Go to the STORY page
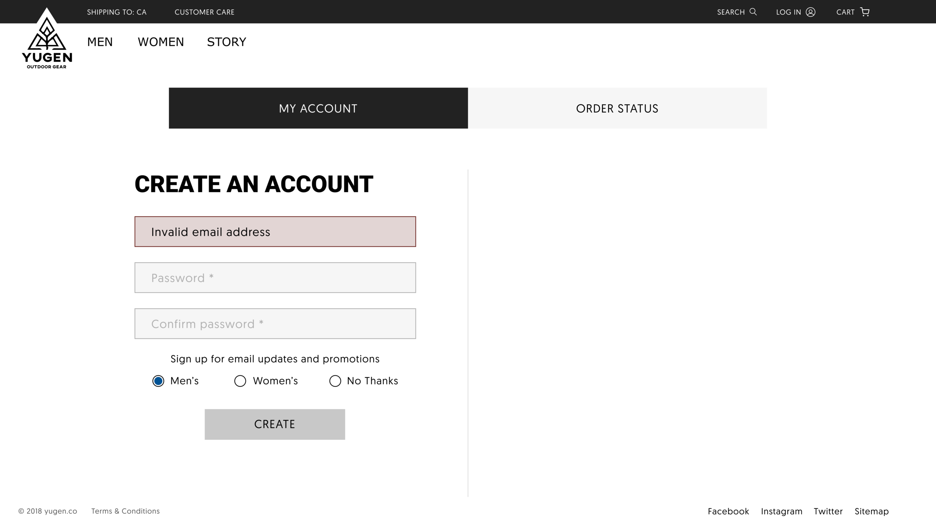 pyautogui.click(x=227, y=42)
